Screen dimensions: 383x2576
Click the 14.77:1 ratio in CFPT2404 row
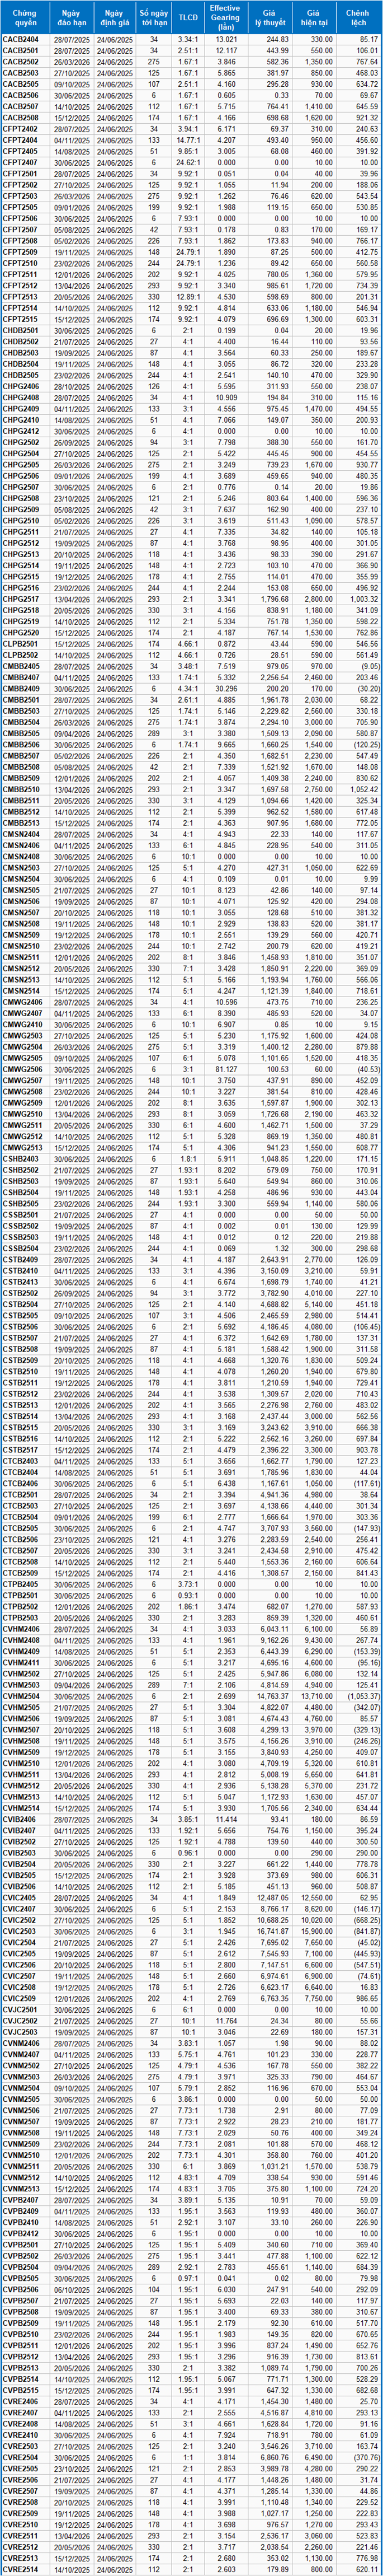pyautogui.click(x=187, y=141)
